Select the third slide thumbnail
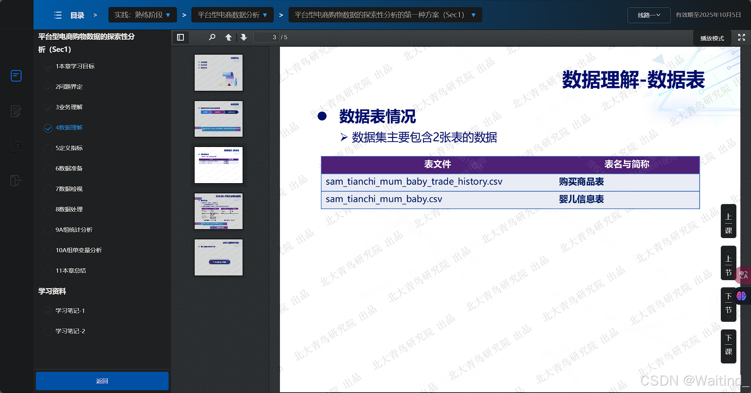751x393 pixels. [x=219, y=165]
